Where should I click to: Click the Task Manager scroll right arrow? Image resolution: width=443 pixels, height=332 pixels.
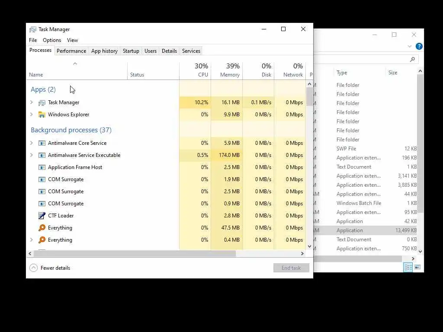coord(302,253)
